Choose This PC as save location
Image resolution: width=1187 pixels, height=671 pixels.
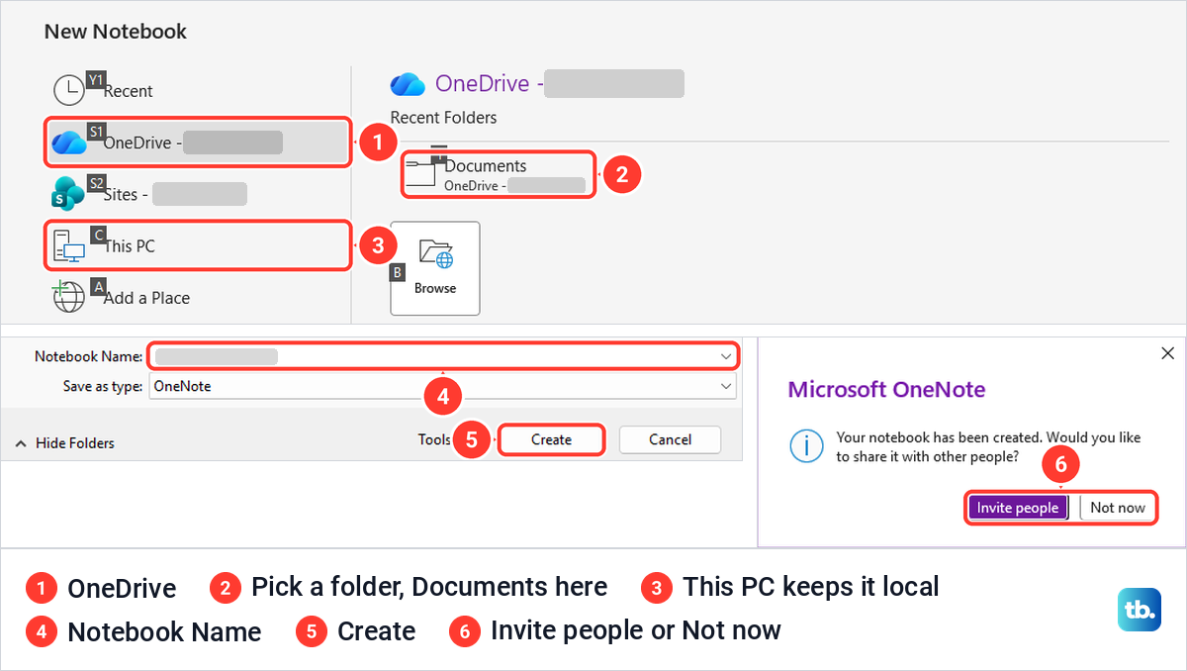[x=198, y=245]
